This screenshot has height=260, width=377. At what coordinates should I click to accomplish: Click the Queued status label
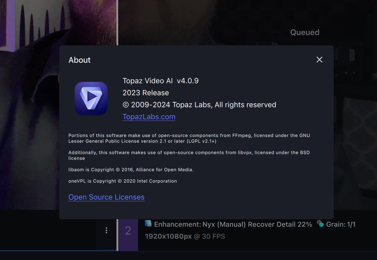pos(304,32)
